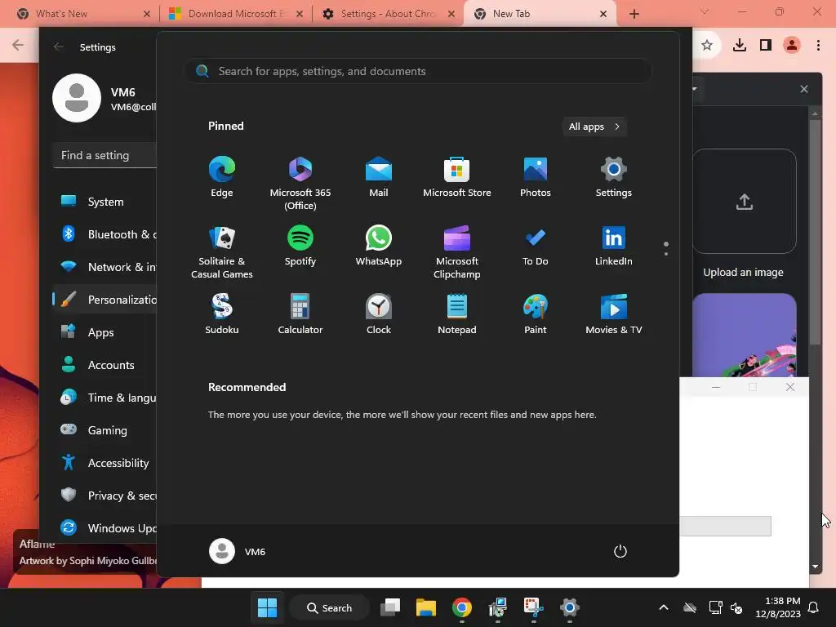836x627 pixels.
Task: Select Gaming in Settings sidebar
Action: 105,430
